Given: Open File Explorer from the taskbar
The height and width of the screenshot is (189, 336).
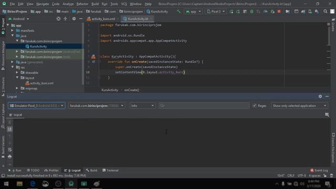Looking at the screenshot, I should (19, 184).
